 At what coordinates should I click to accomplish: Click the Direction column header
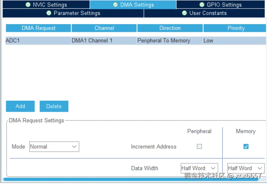(x=170, y=28)
